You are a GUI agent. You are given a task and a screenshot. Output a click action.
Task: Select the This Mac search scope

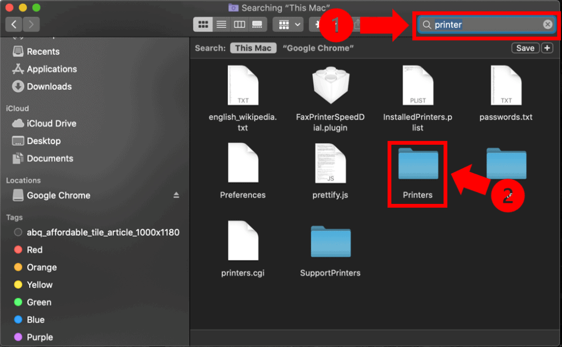point(253,48)
